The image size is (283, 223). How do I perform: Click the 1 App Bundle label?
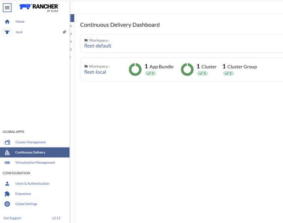pos(159,67)
